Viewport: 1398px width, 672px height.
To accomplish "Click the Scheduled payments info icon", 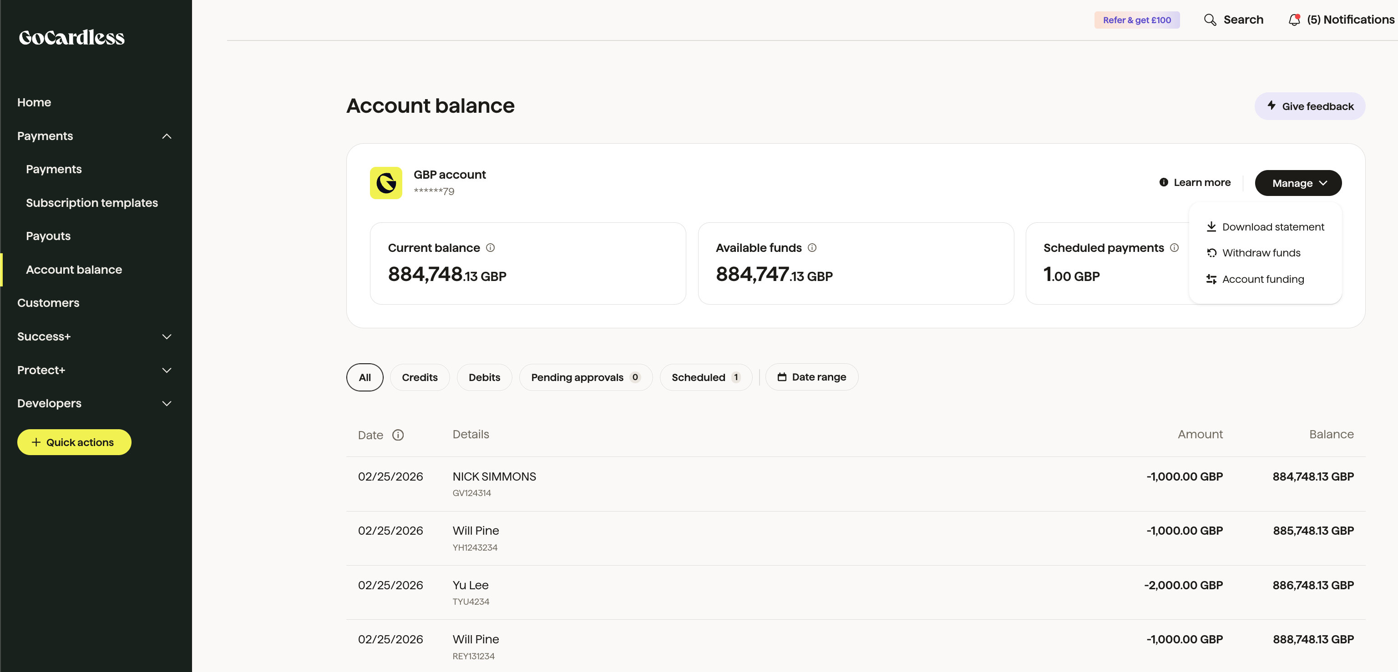I will point(1174,248).
